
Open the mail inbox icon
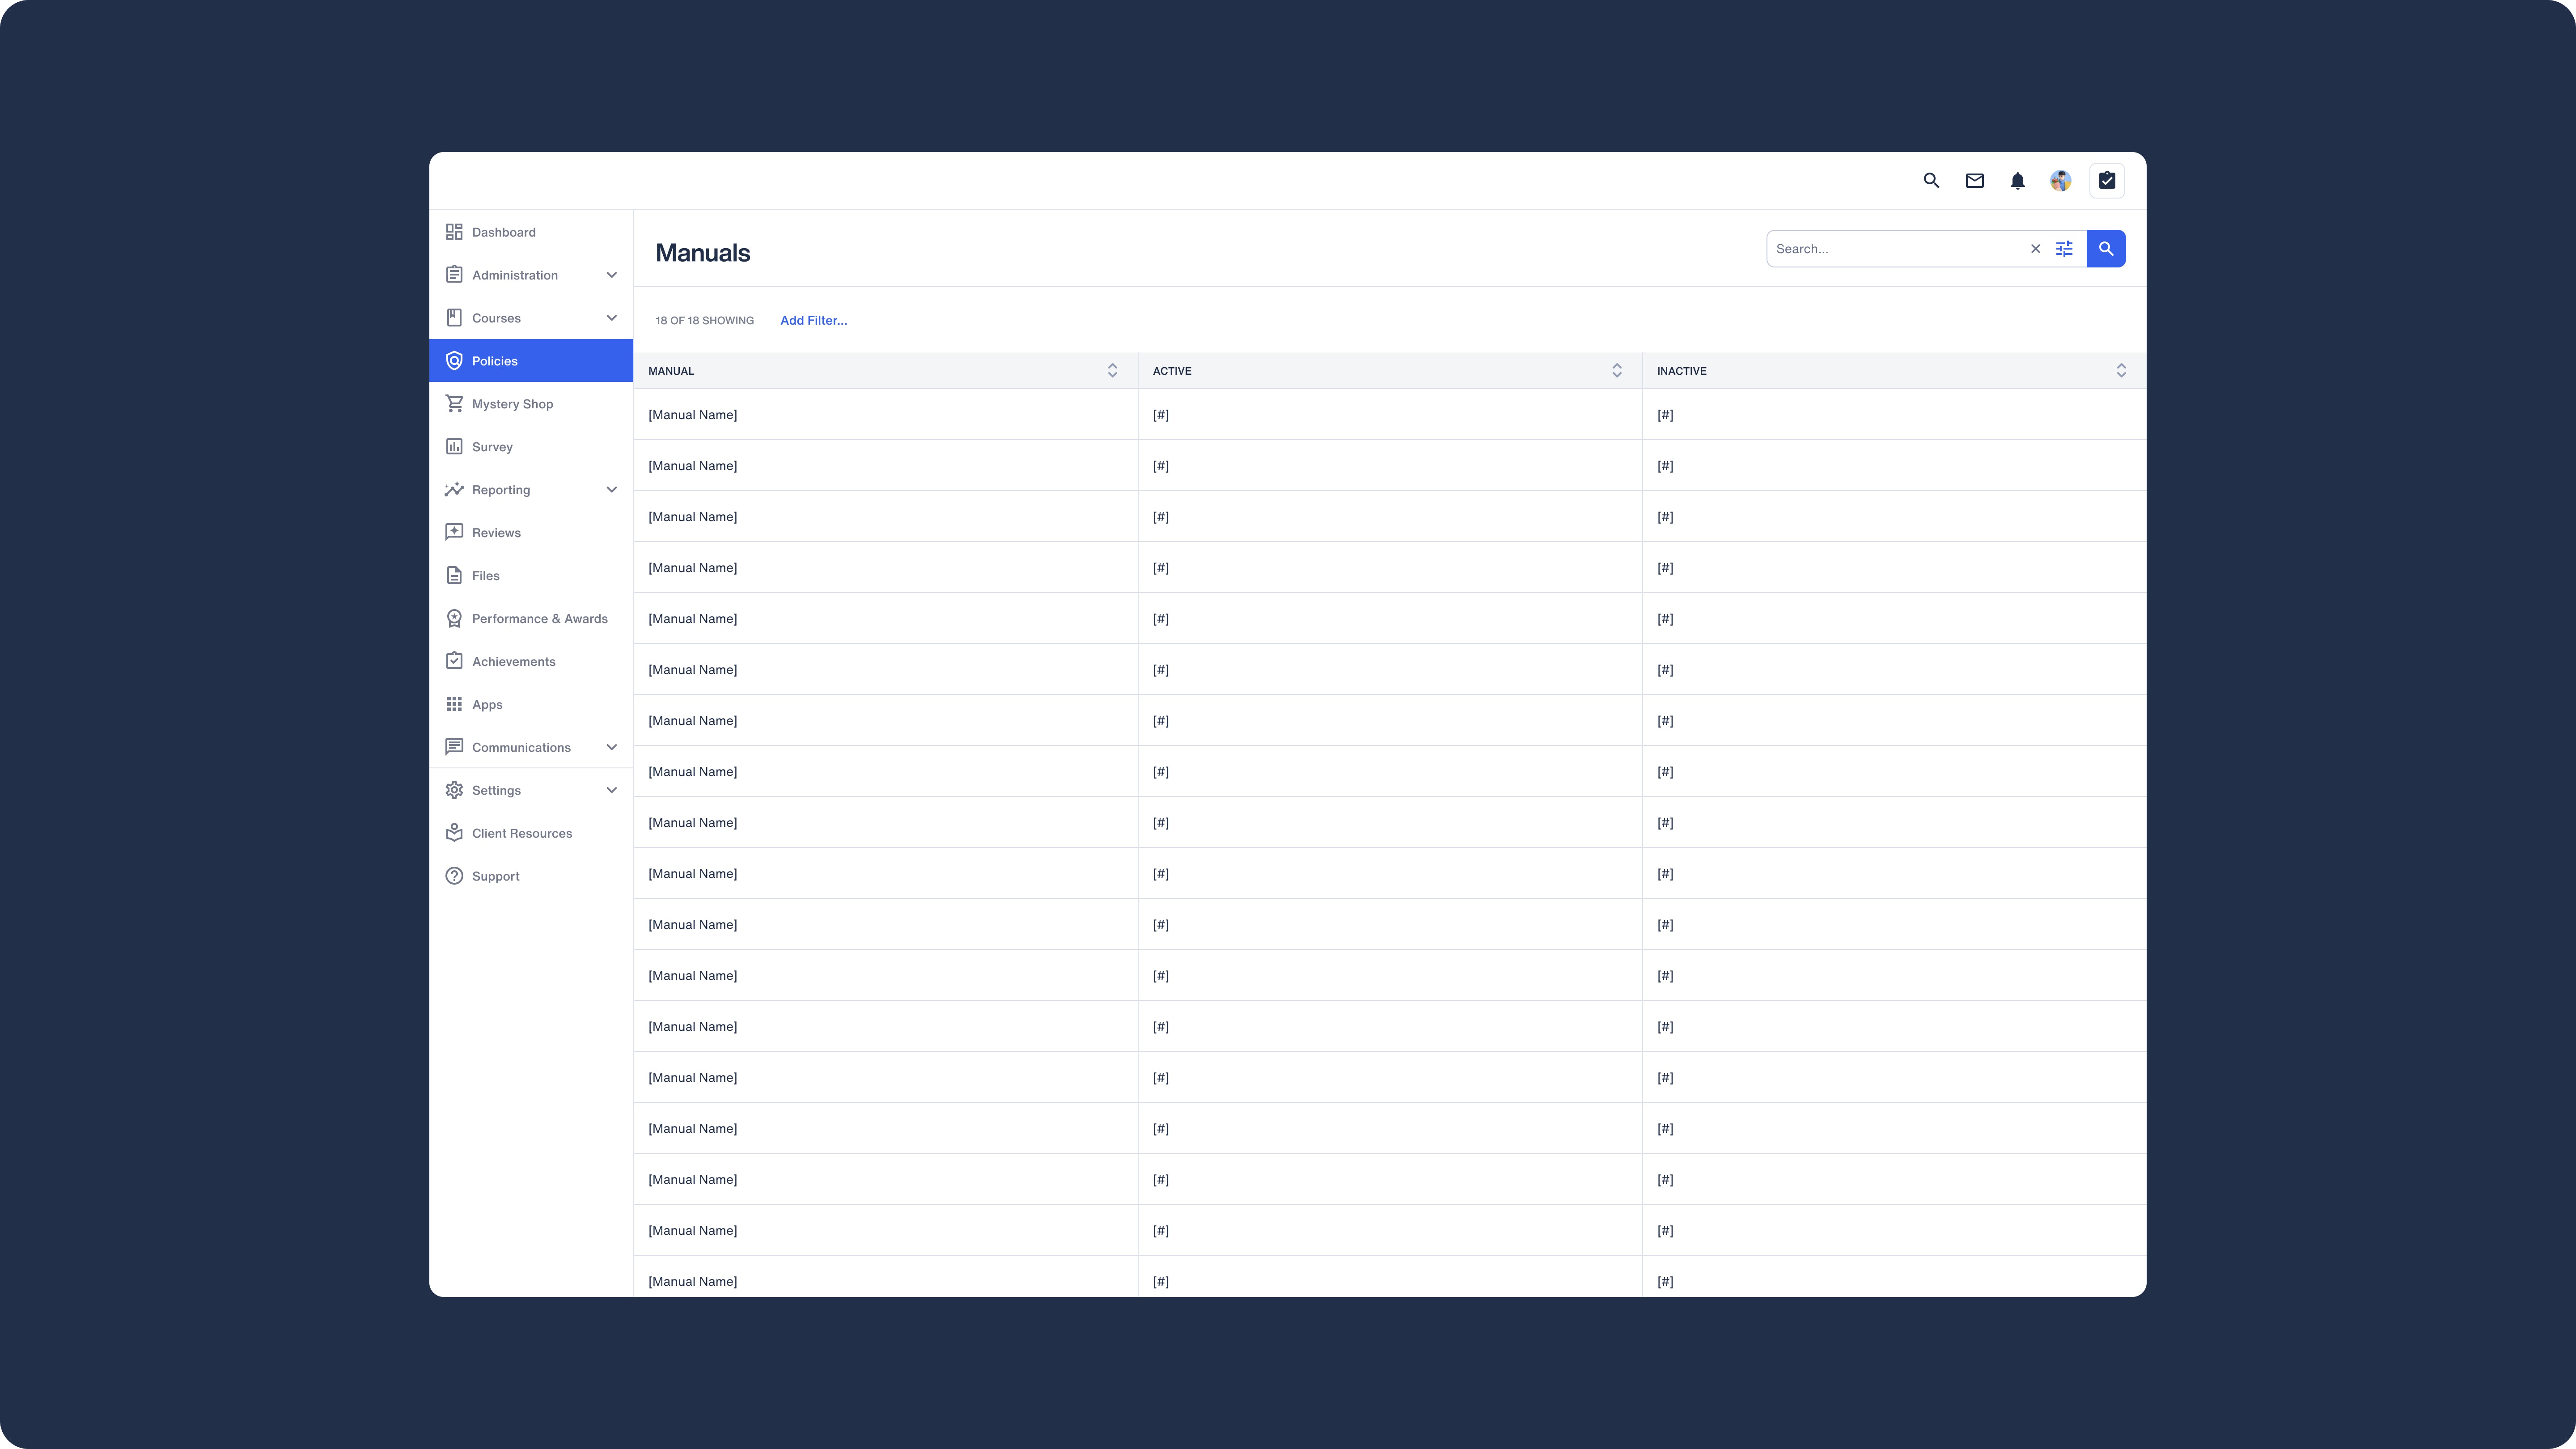coord(1974,181)
